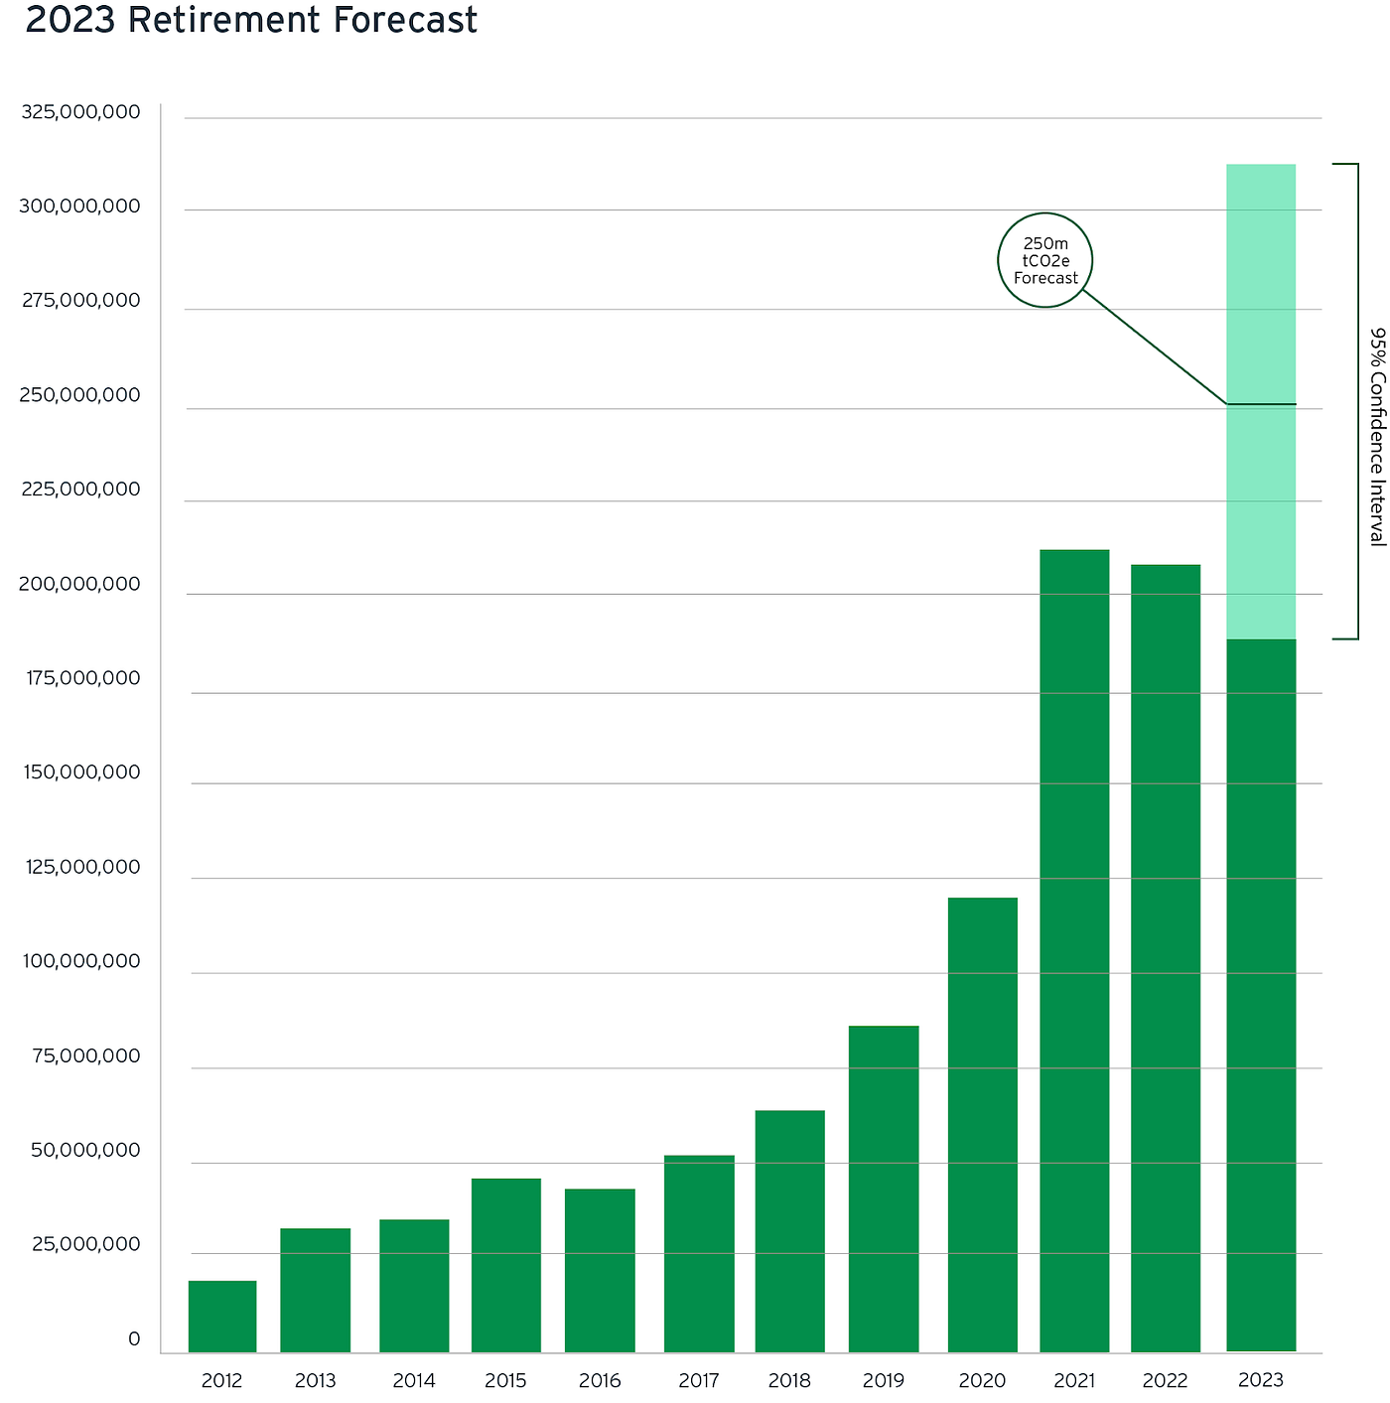Viewport: 1390px width, 1403px height.
Task: Click the 2018 year label
Action: coord(789,1380)
